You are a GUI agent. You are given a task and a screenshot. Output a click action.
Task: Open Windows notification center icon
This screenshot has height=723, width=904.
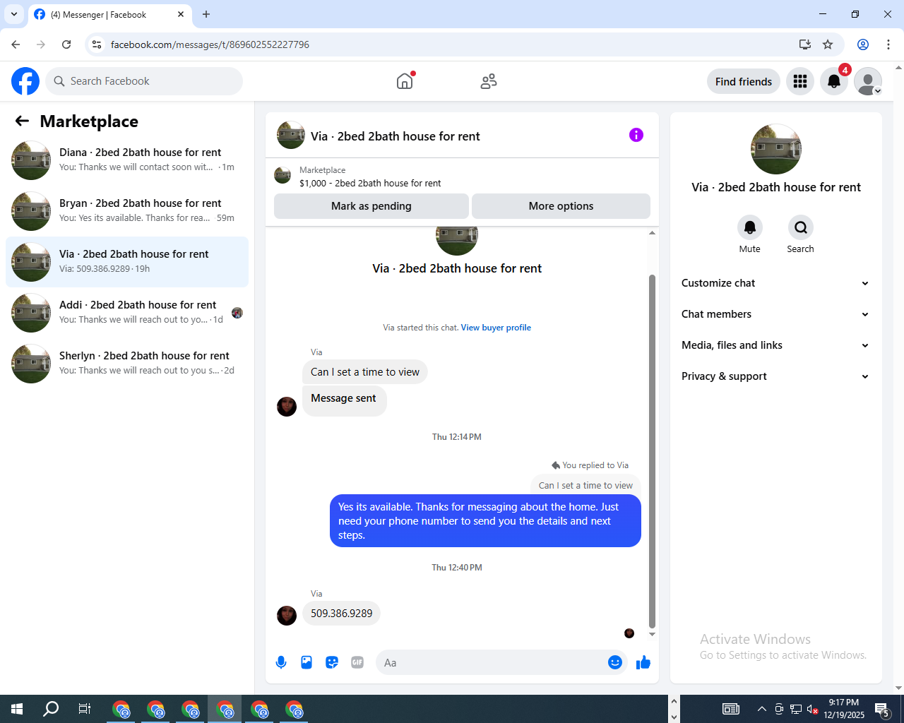pyautogui.click(x=882, y=709)
